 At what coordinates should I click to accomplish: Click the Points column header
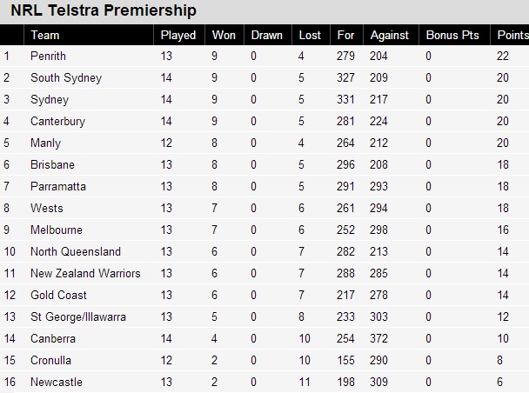pos(512,36)
